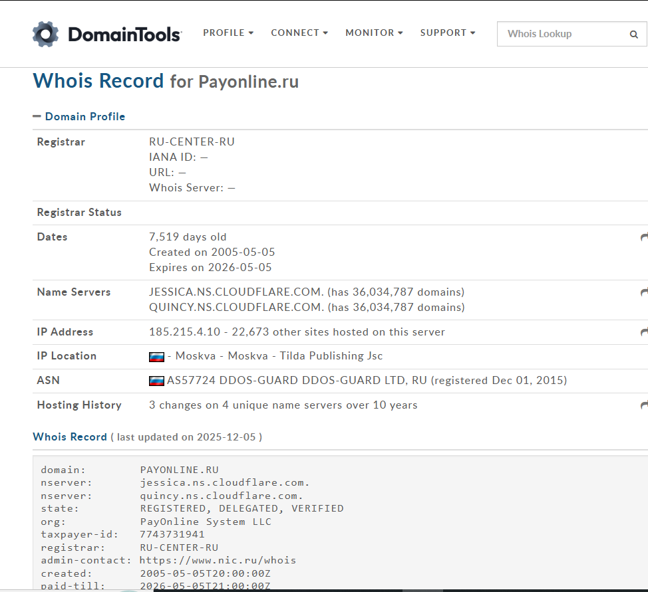Click the share arrow in Hosting History row
Viewport: 648px width, 592px height.
[643, 405]
